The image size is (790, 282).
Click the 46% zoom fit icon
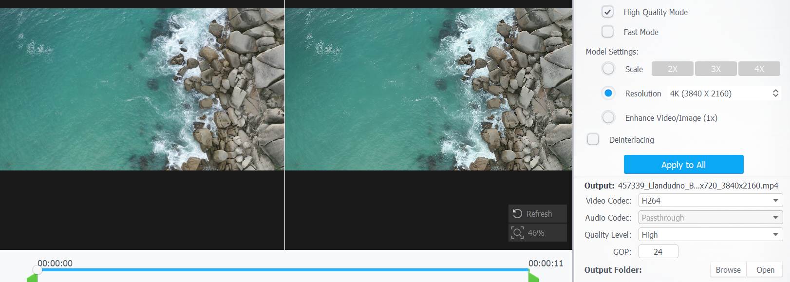[x=517, y=233]
